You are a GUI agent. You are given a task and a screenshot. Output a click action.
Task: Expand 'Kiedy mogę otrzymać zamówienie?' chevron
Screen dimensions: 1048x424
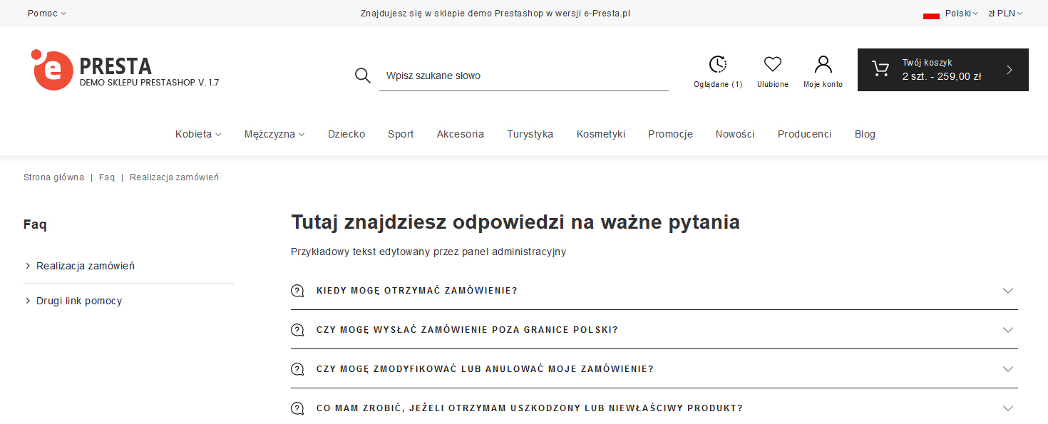[1007, 291]
